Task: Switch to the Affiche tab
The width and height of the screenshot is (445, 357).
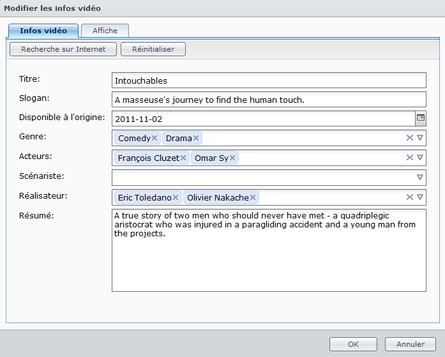Action: [x=105, y=31]
